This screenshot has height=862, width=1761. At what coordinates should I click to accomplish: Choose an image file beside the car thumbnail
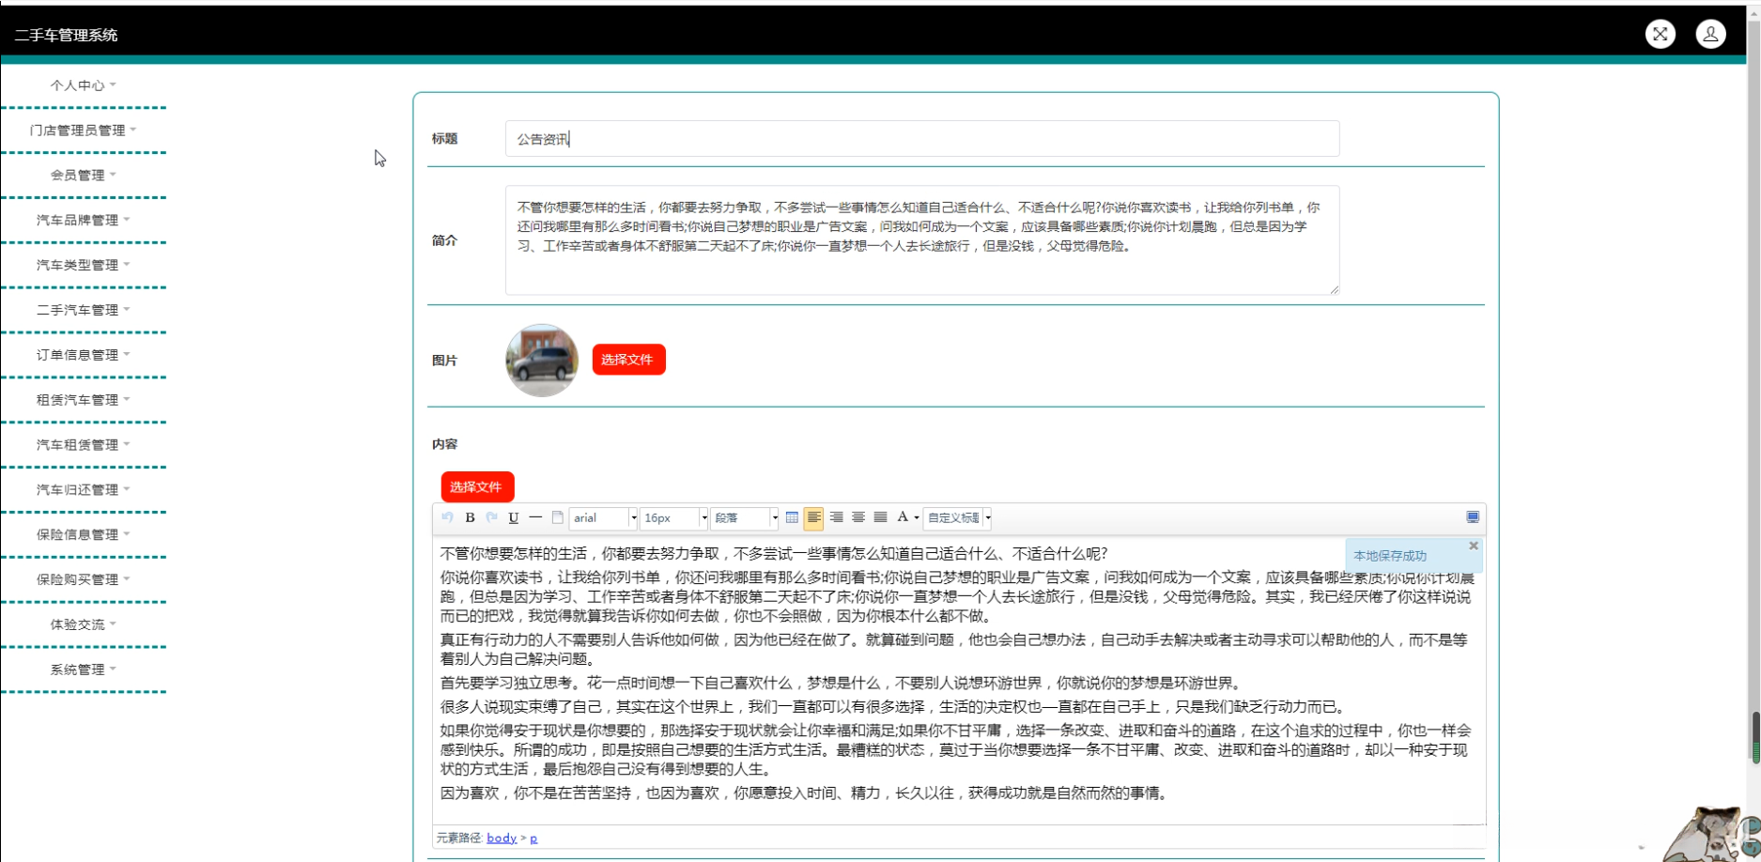628,360
